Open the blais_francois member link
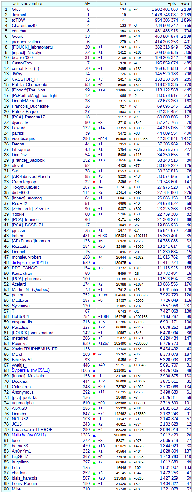Image resolution: width=193 pixels, height=493 pixels. (x=24, y=478)
